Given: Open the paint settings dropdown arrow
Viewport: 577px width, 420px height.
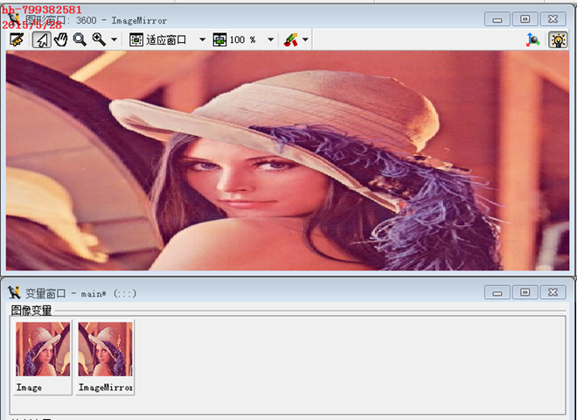Looking at the screenshot, I should click(x=305, y=39).
